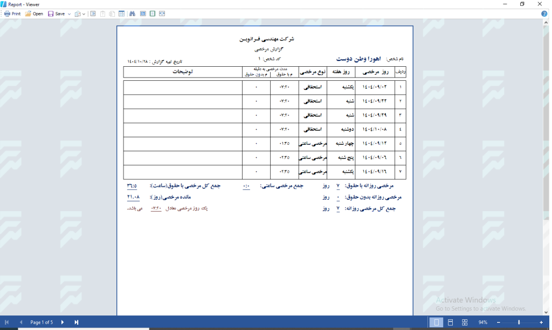Switch to full screen view icon

[143, 13]
